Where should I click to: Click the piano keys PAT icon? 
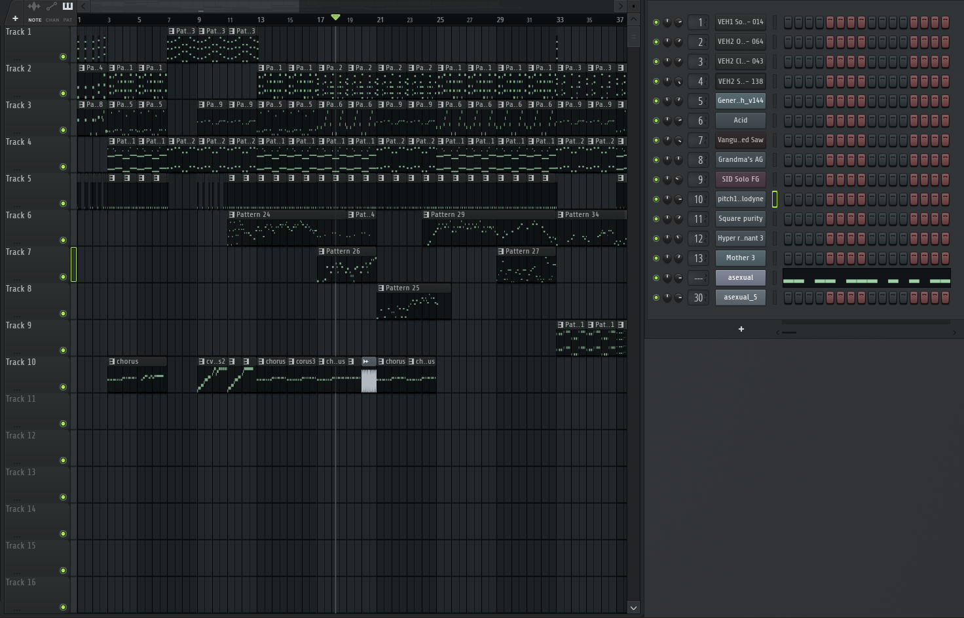point(67,7)
